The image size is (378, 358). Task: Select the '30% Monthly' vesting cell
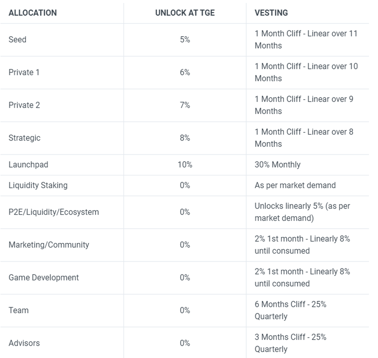coord(278,165)
